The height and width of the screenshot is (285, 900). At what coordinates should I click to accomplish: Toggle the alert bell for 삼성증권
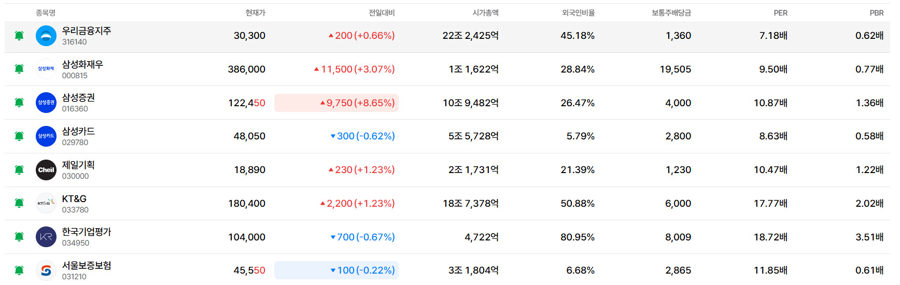[x=19, y=103]
